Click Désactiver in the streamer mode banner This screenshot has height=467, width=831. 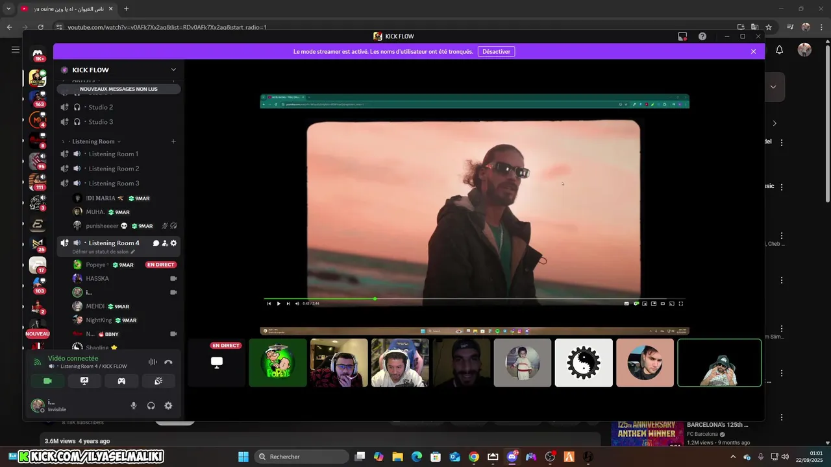[496, 51]
